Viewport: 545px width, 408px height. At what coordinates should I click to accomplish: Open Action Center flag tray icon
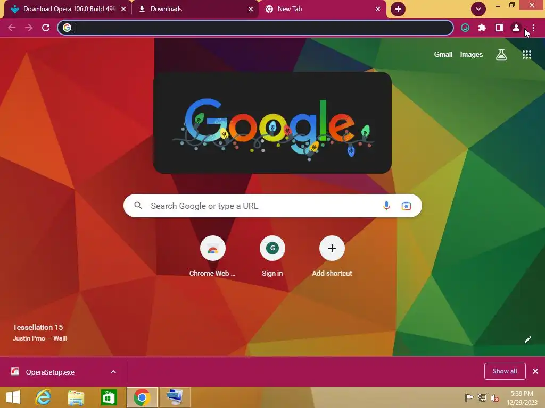(469, 397)
